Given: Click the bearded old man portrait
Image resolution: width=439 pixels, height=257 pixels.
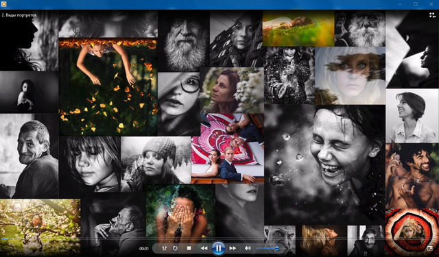Looking at the screenshot, I should pyautogui.click(x=183, y=41).
